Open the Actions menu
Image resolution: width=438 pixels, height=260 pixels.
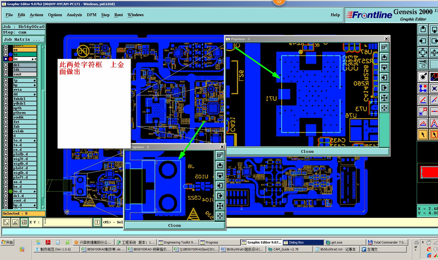[x=36, y=15]
